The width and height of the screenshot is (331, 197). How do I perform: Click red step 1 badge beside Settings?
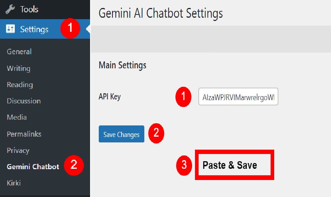tap(69, 29)
